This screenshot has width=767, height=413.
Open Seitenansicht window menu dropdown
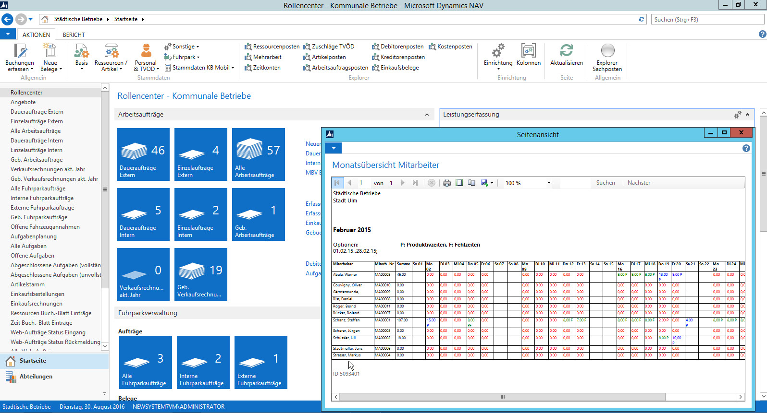tap(334, 148)
